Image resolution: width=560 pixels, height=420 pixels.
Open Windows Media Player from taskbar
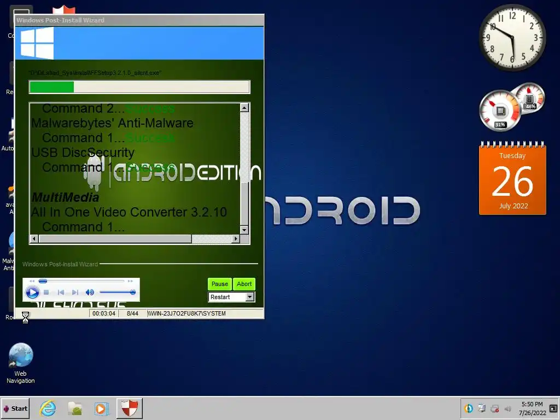pos(101,409)
